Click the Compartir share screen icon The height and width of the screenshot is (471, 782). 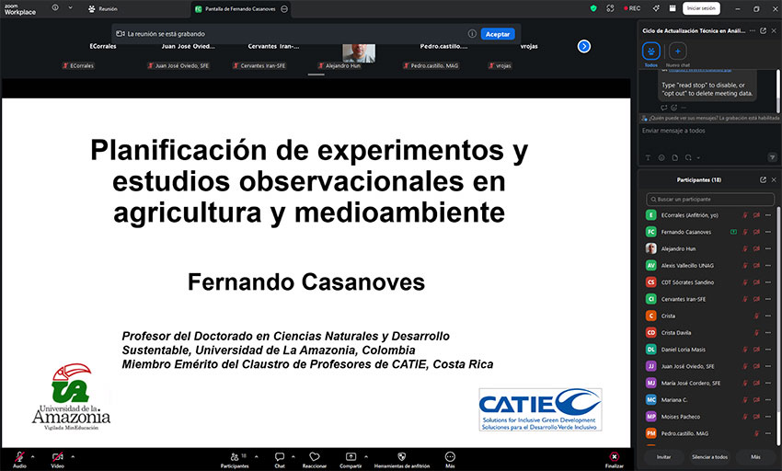pos(351,456)
